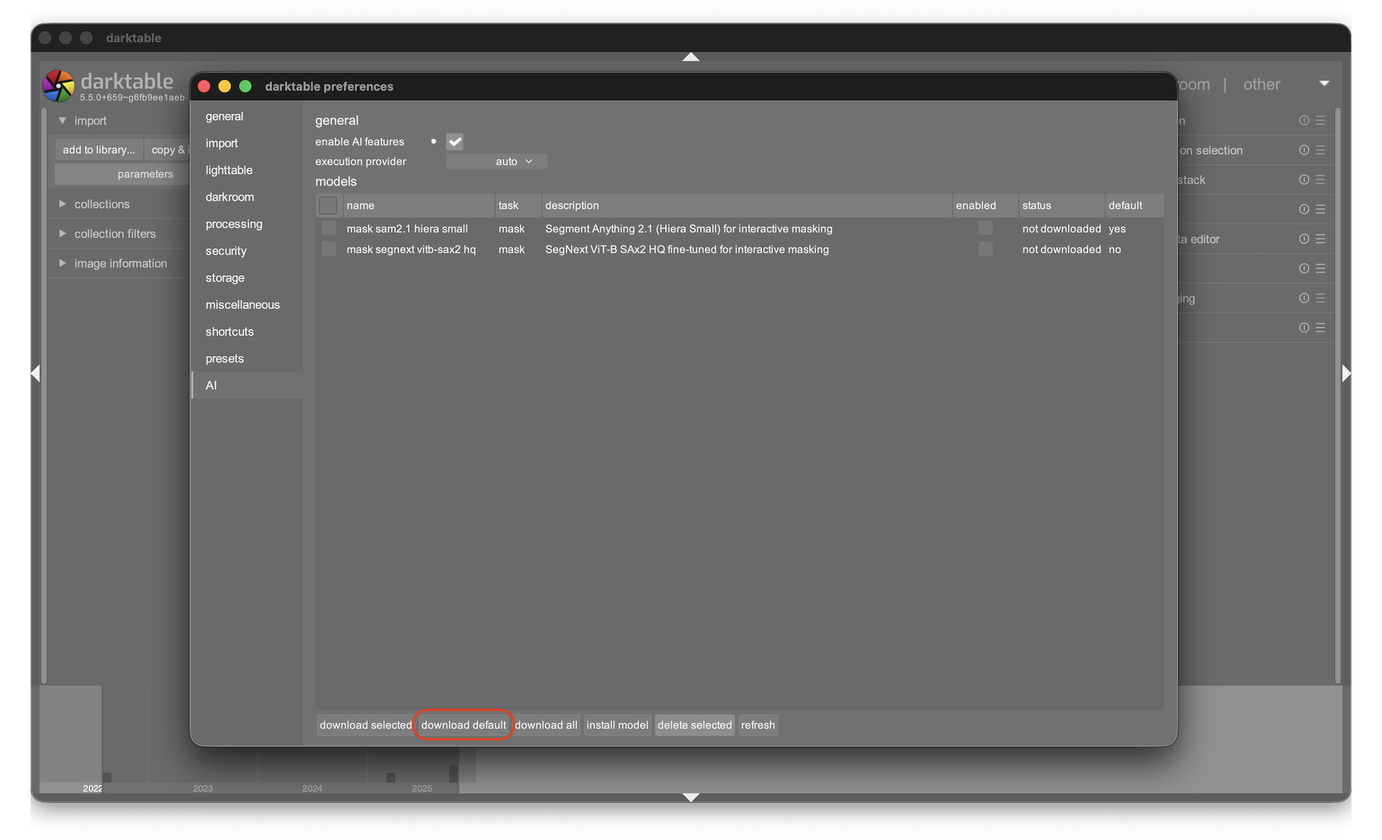
Task: Collapse bottom panel with down arrow
Action: coord(690,797)
